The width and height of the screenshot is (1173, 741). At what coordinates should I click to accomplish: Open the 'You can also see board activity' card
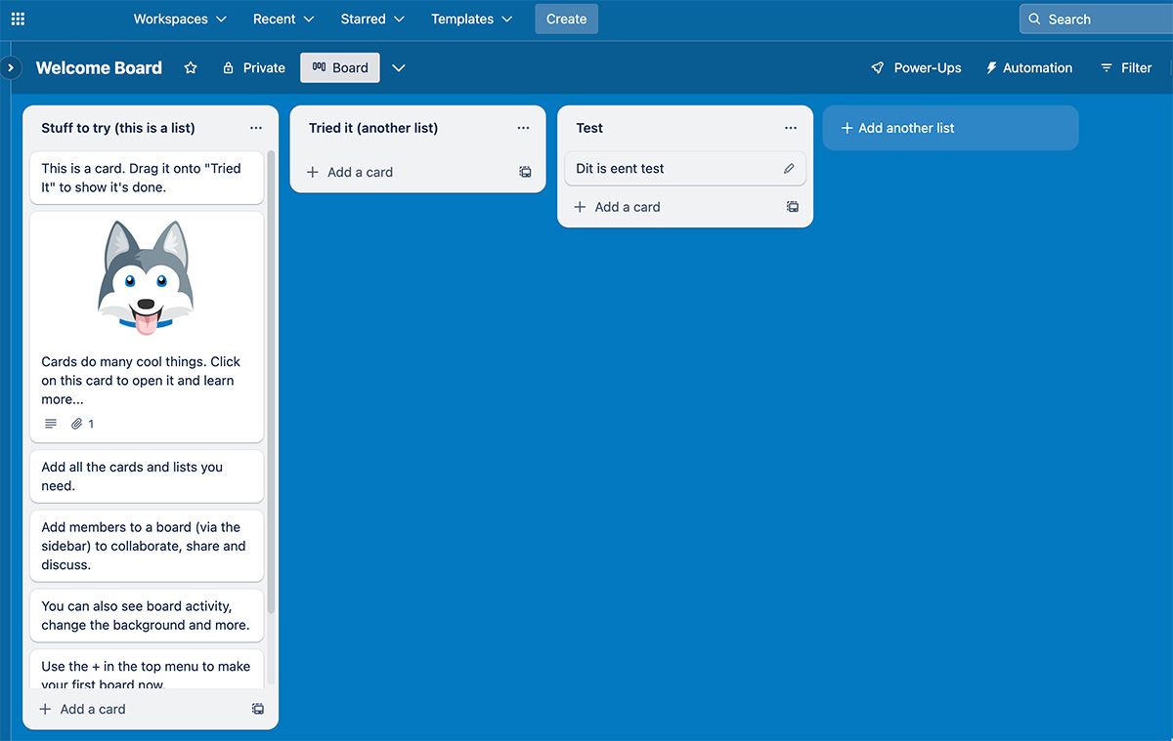click(x=147, y=615)
